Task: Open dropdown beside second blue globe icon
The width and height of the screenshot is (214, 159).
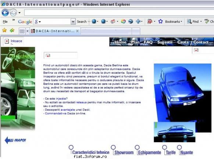Action: tap(107, 21)
